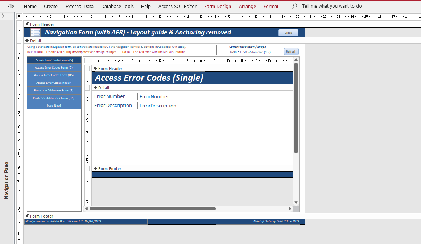
Task: Select Postcode Addresses Form (S) navigation button
Action: 54,91
